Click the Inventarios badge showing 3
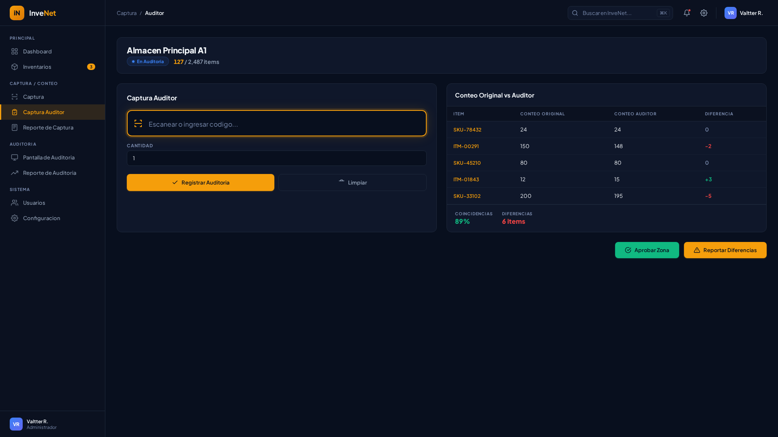Viewport: 778px width, 437px height. [91, 67]
